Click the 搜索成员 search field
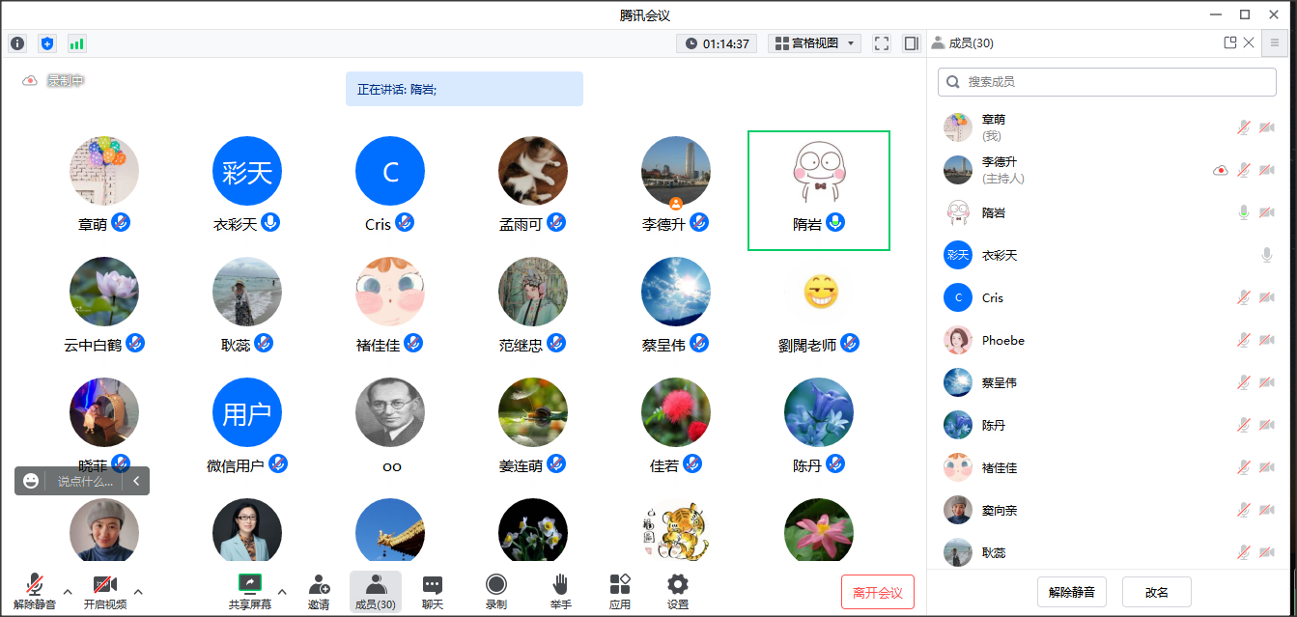Image resolution: width=1297 pixels, height=617 pixels. pyautogui.click(x=1107, y=82)
